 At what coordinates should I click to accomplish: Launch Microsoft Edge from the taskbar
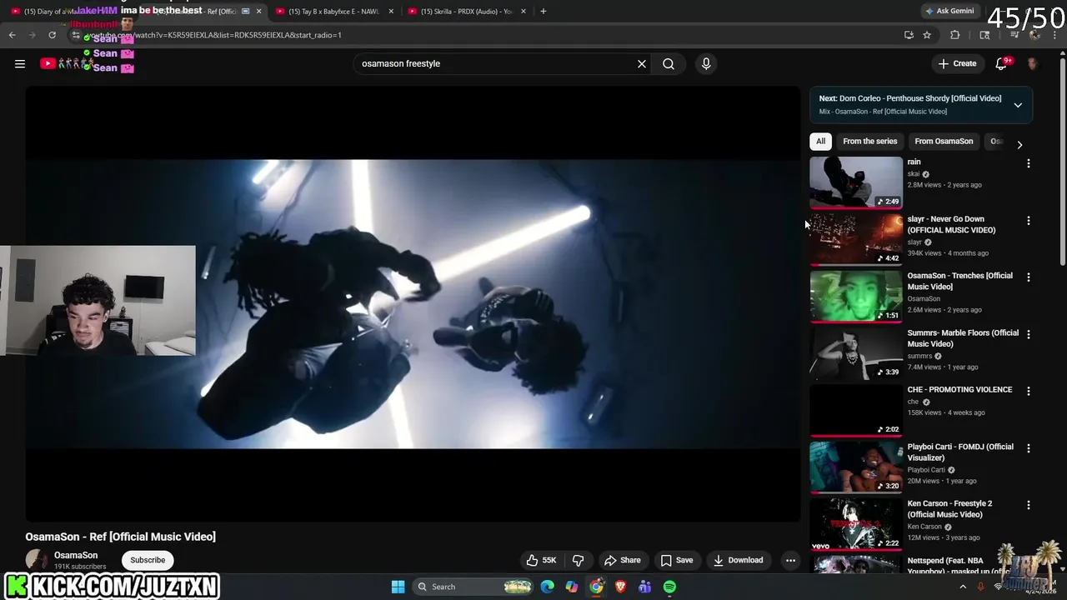click(x=547, y=587)
